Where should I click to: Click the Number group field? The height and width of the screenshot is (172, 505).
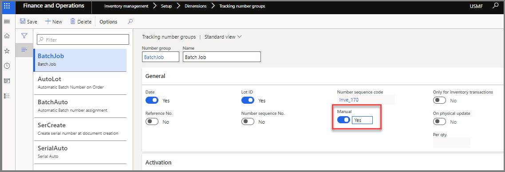160,57
